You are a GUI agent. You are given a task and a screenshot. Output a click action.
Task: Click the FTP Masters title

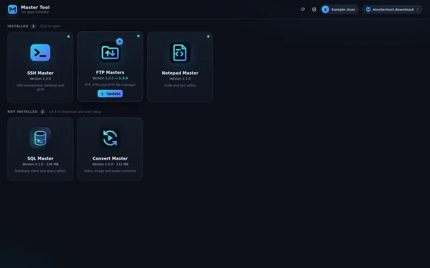[110, 72]
